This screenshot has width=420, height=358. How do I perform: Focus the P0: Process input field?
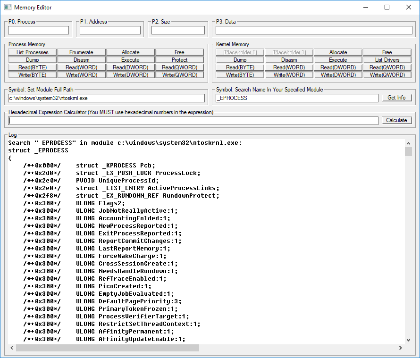point(38,30)
